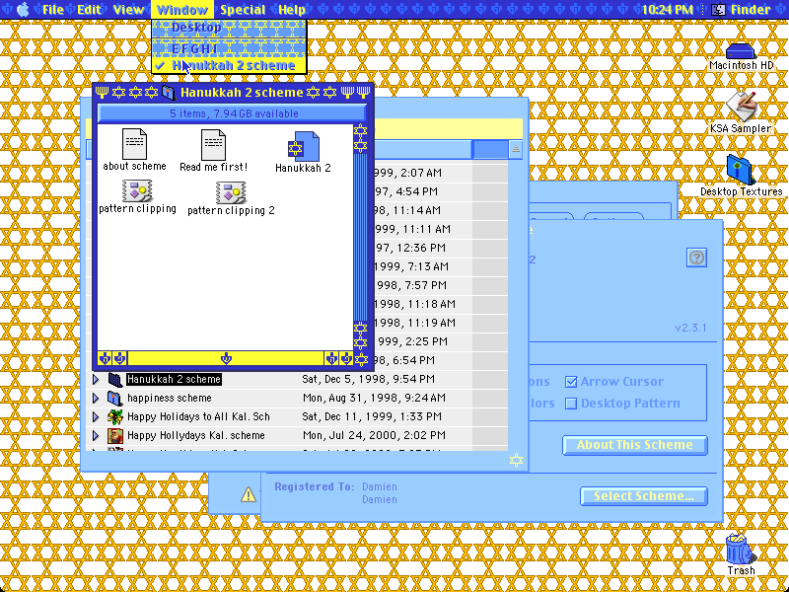Viewport: 789px width, 592px height.
Task: Open the View menu
Action: tap(128, 10)
